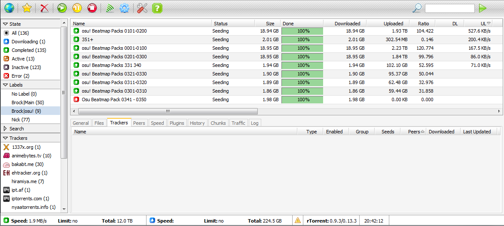Open the Chunks tab

[x=219, y=123]
